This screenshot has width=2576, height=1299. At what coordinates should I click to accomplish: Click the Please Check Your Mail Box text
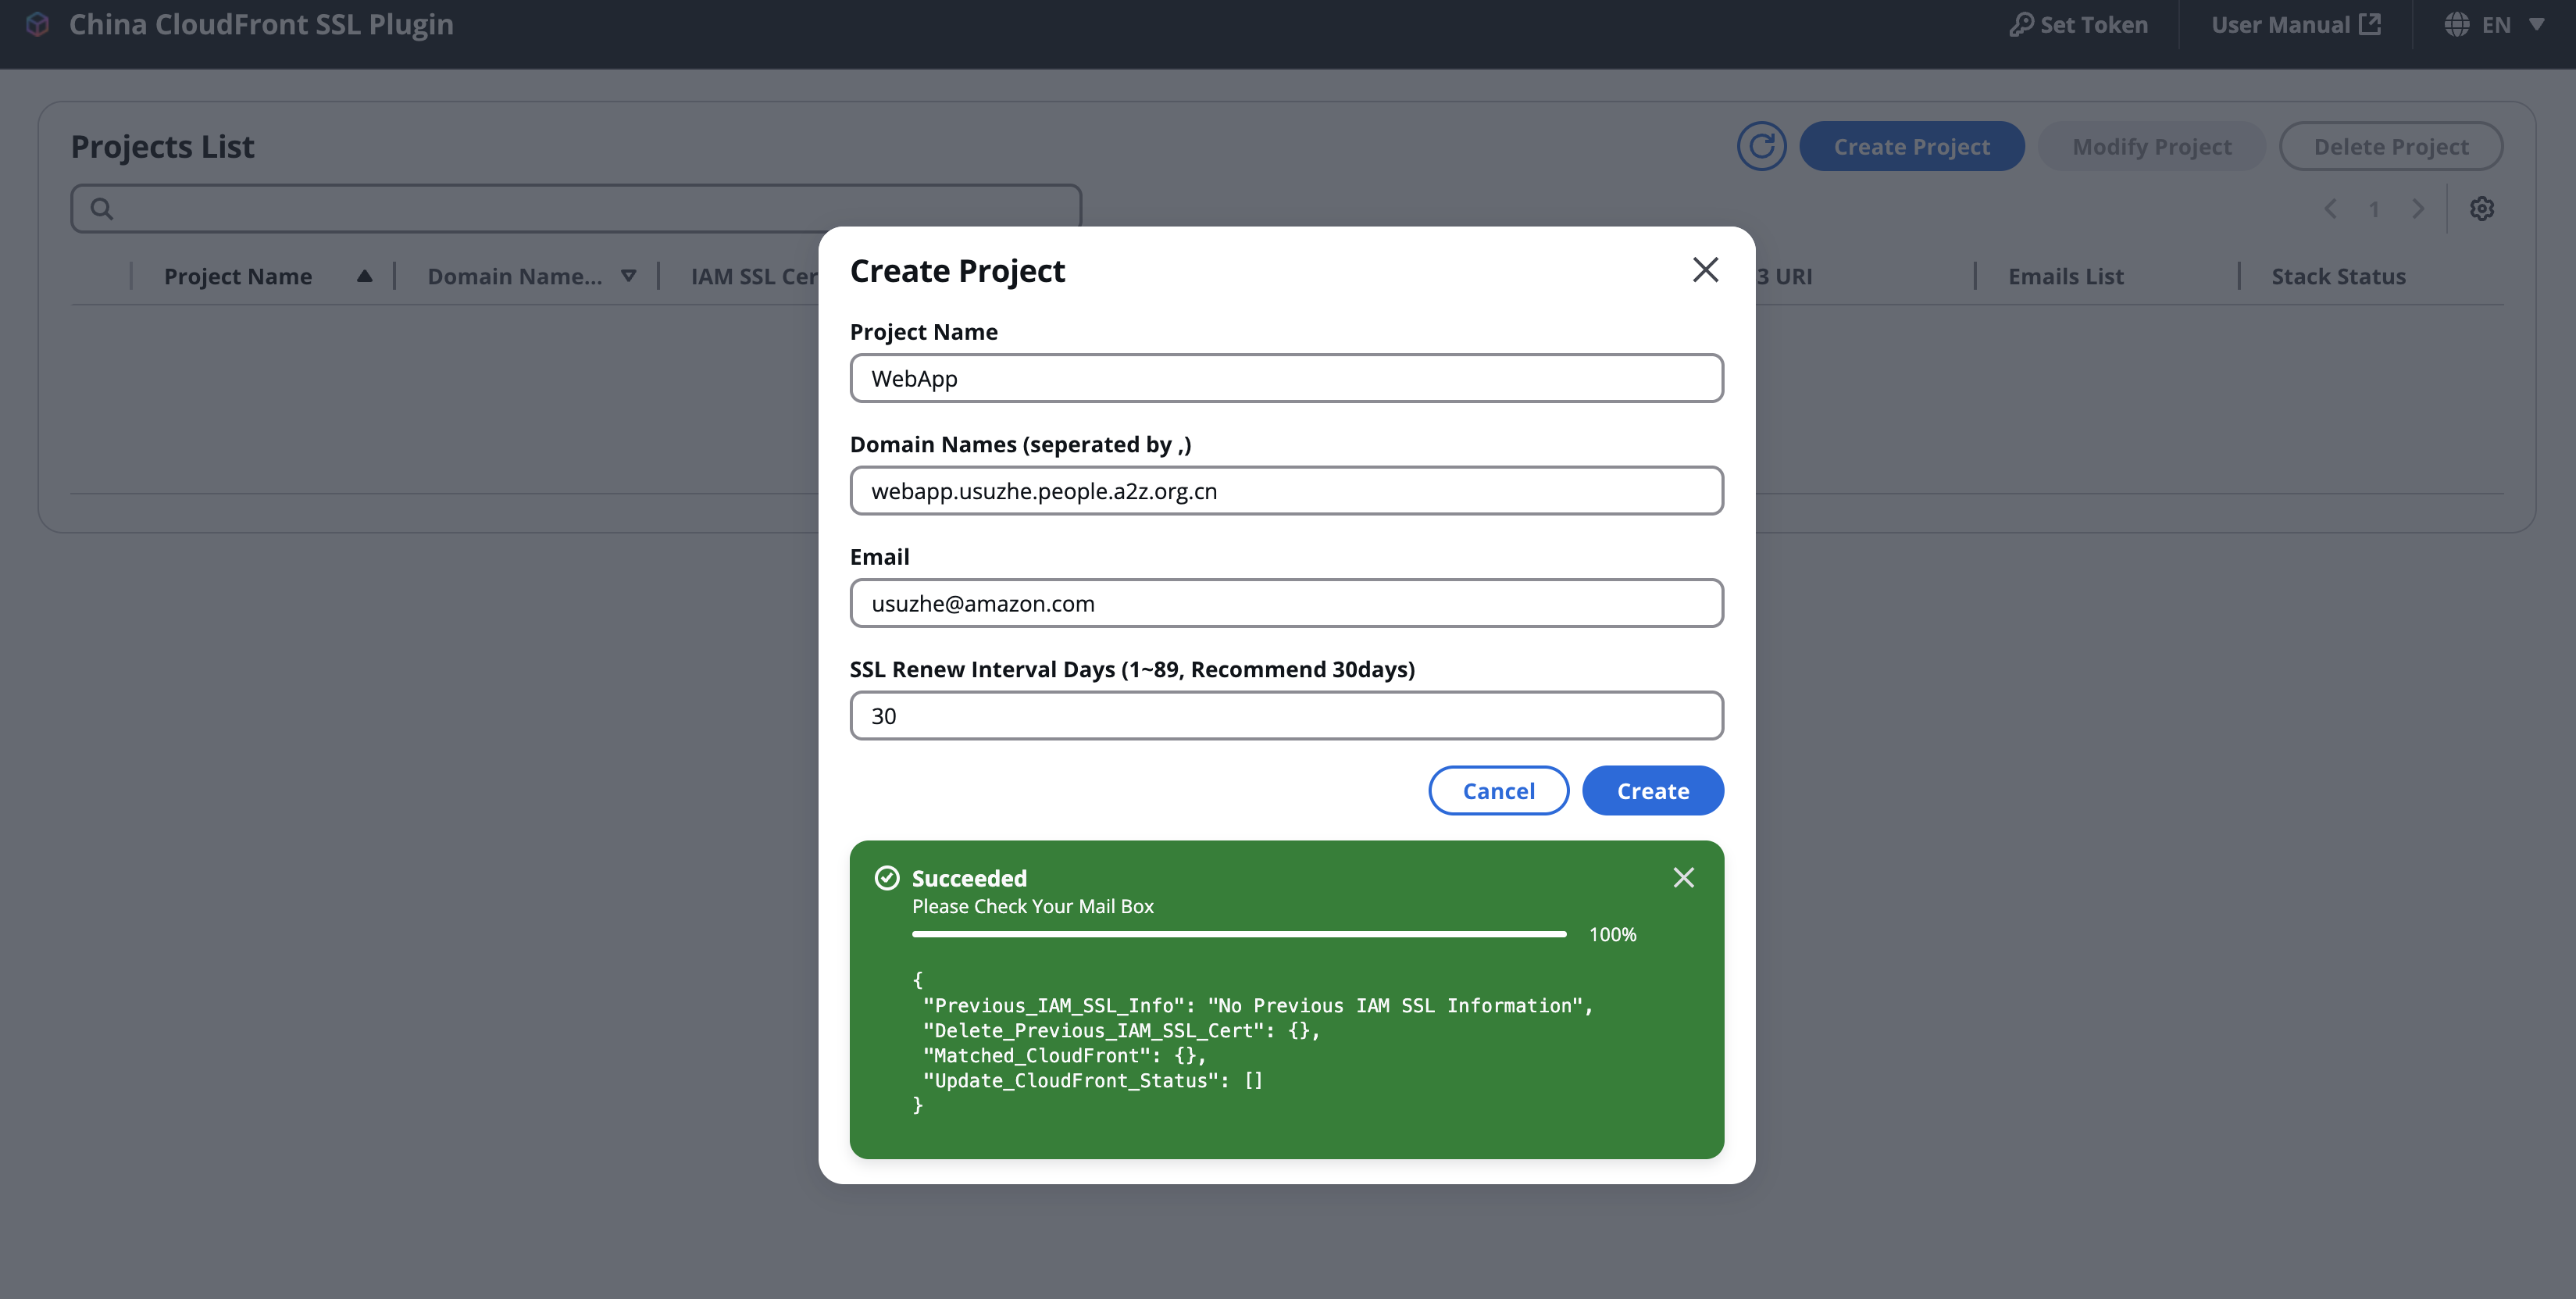[1032, 906]
